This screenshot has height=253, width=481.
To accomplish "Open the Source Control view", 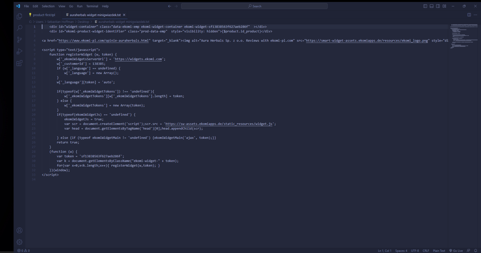I will click(x=19, y=40).
